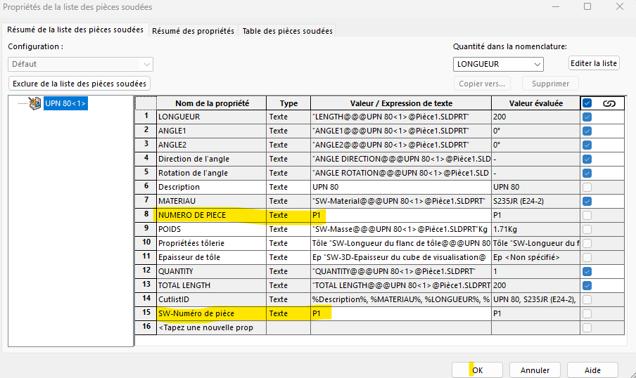Edit the SW-Numéro de pièce value cell

coord(400,313)
